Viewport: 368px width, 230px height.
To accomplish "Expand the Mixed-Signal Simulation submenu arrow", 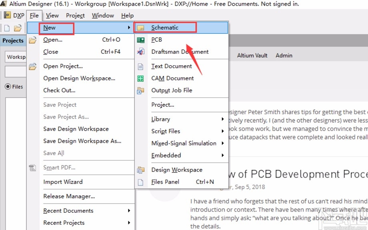I will (222, 143).
